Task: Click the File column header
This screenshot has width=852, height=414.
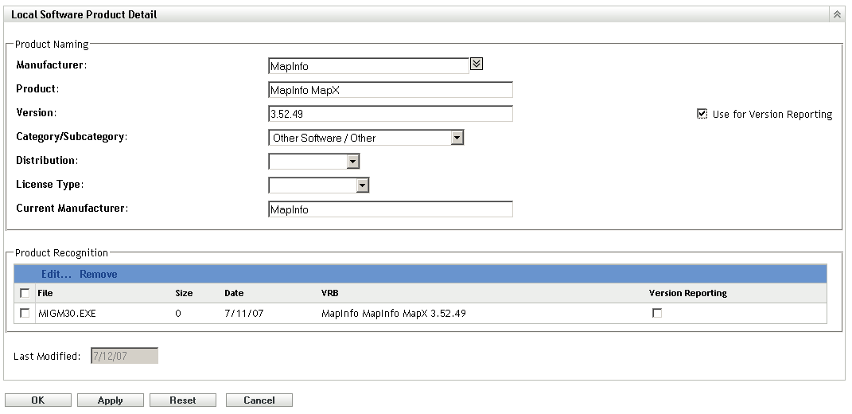Action: click(45, 293)
